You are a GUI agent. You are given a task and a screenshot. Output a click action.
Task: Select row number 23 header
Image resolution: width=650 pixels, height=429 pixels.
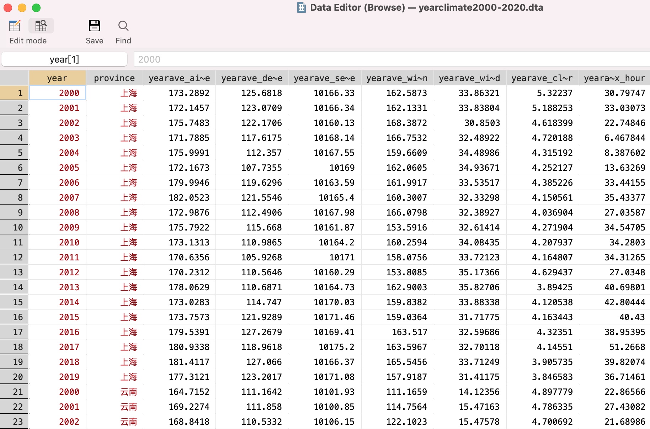click(14, 422)
